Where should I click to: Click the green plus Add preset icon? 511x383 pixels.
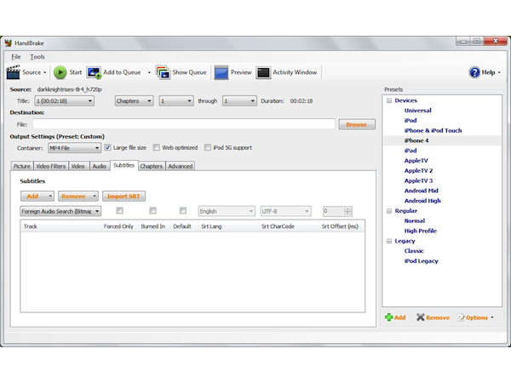tap(389, 317)
